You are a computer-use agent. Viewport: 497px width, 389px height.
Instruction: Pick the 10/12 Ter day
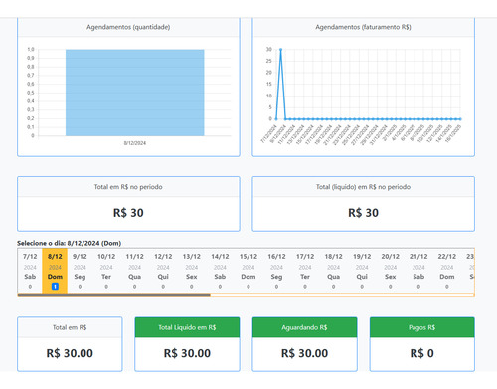point(106,271)
